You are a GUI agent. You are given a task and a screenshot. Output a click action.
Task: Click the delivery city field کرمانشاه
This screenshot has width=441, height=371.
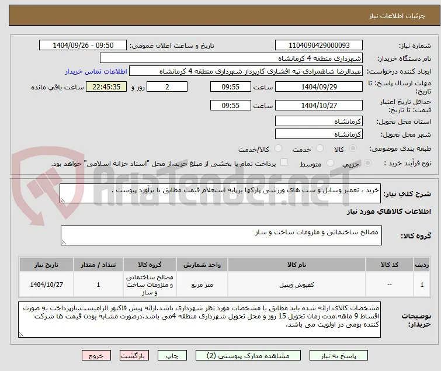(x=319, y=134)
